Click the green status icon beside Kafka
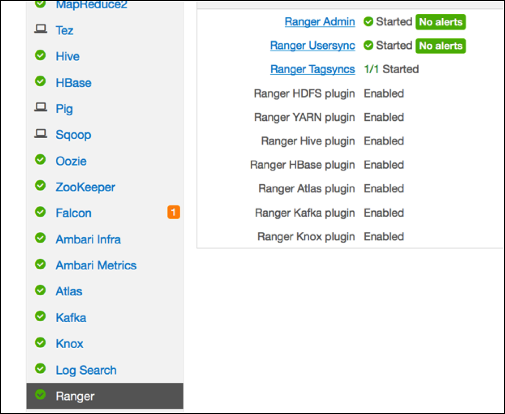 coord(40,316)
